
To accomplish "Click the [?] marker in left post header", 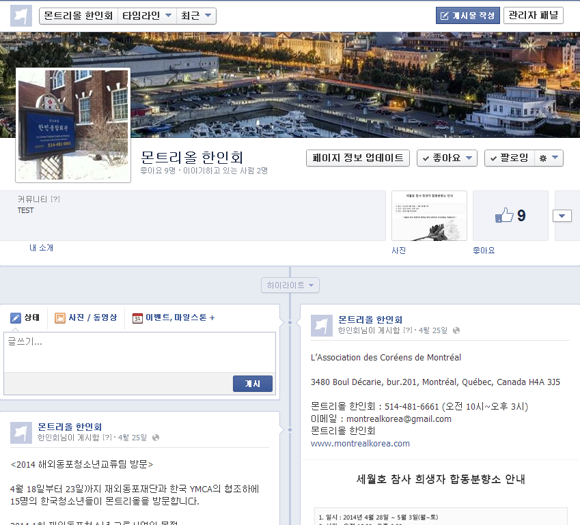I will click(x=107, y=438).
